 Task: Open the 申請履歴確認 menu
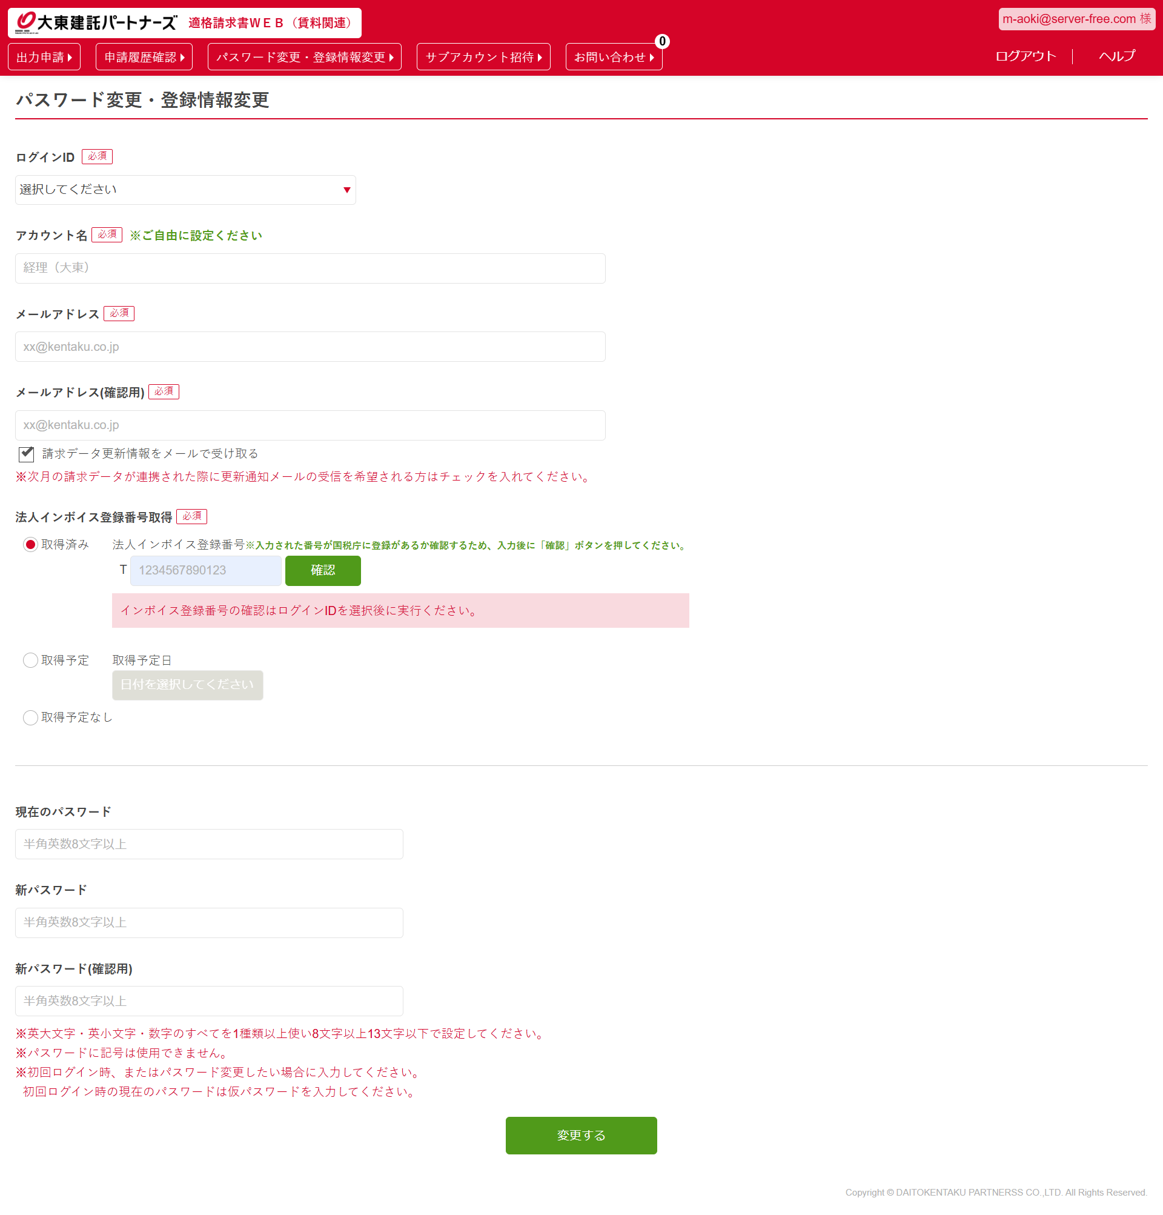144,57
